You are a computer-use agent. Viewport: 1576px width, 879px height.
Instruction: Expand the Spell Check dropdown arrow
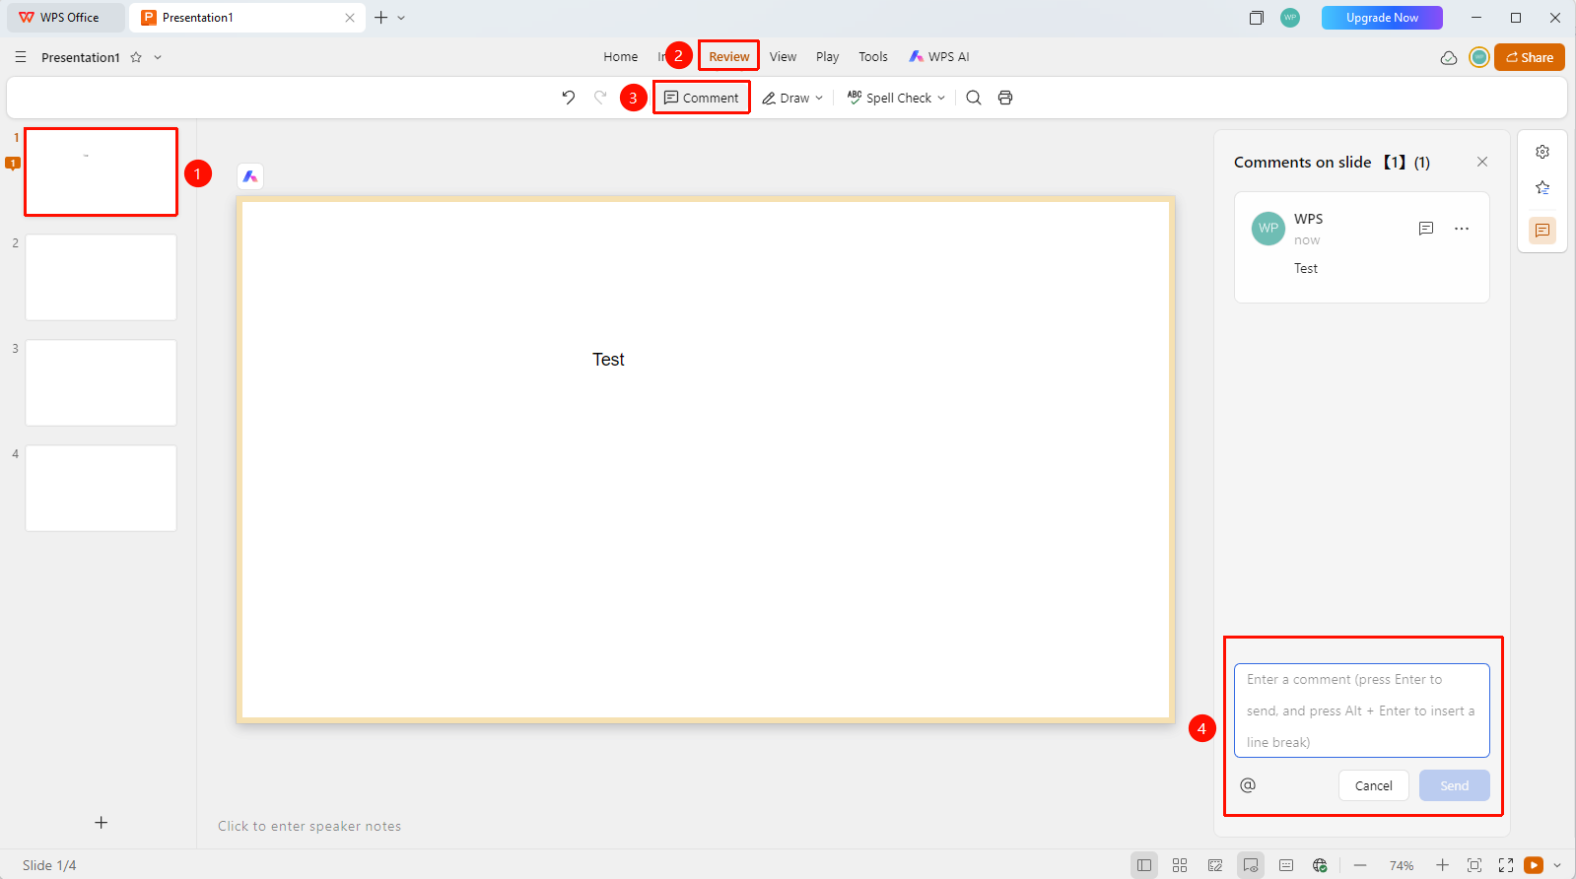click(941, 98)
